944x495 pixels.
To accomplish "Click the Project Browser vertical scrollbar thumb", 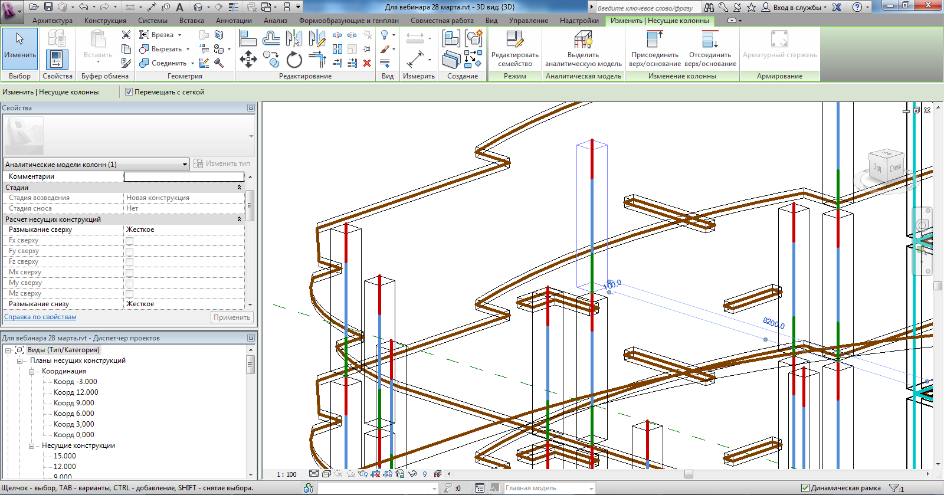I will click(x=250, y=365).
